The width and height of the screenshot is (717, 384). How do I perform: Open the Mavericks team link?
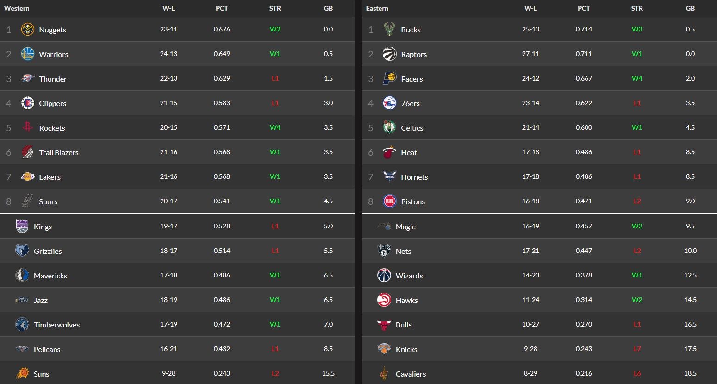click(50, 276)
